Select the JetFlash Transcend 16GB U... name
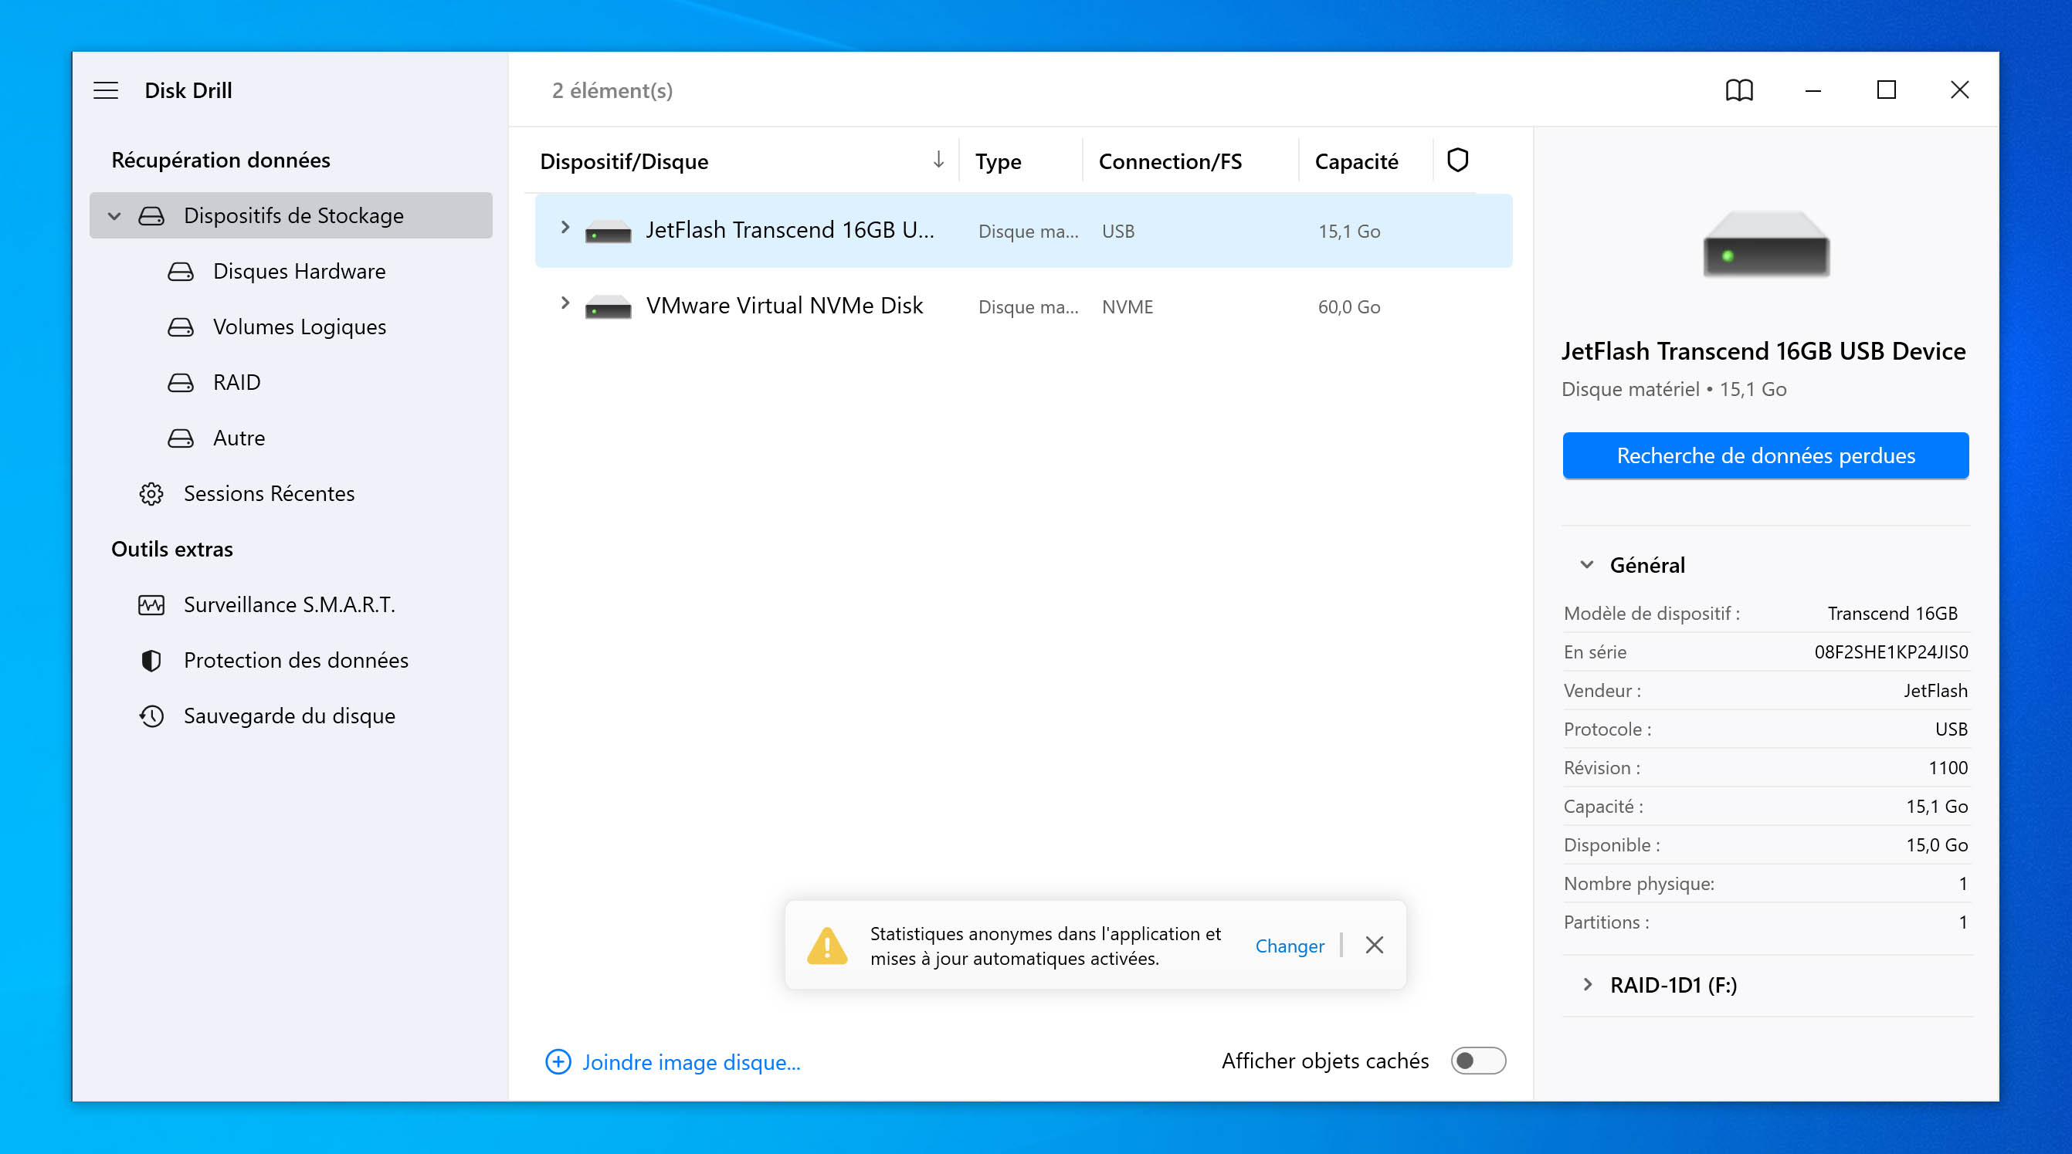This screenshot has height=1154, width=2072. (790, 230)
